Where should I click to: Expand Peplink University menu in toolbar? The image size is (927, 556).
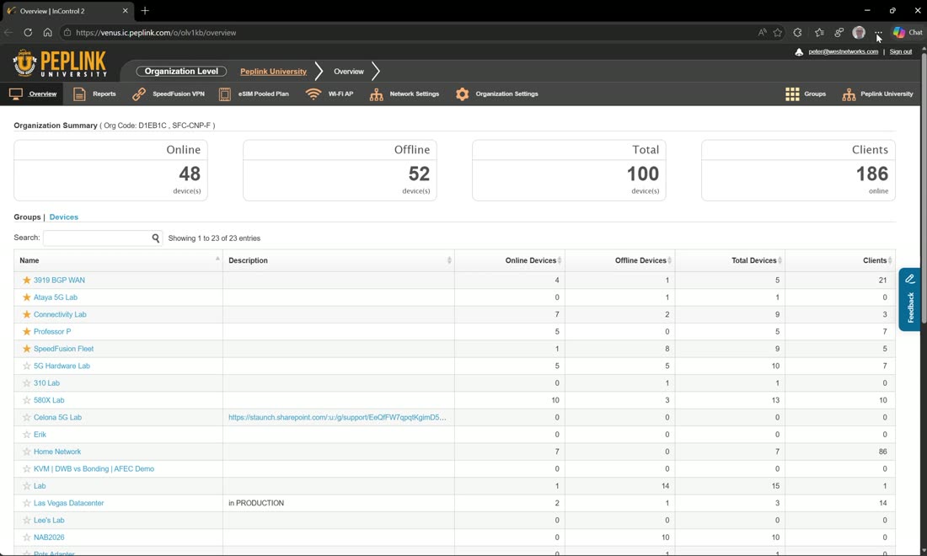tap(878, 94)
